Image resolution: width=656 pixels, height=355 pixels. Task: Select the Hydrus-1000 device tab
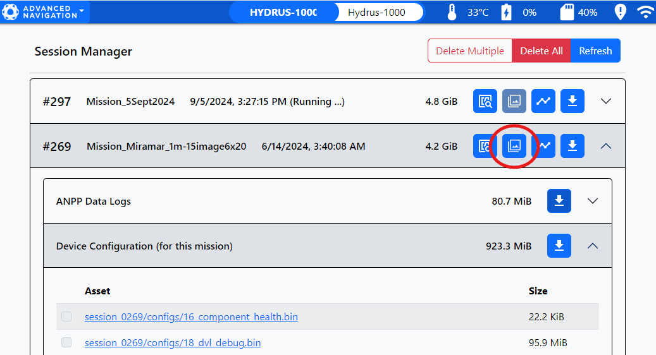pyautogui.click(x=377, y=12)
